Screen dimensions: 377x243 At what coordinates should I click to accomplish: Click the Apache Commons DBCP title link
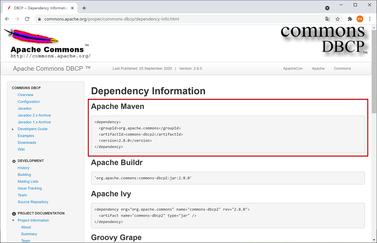pyautogui.click(x=51, y=69)
